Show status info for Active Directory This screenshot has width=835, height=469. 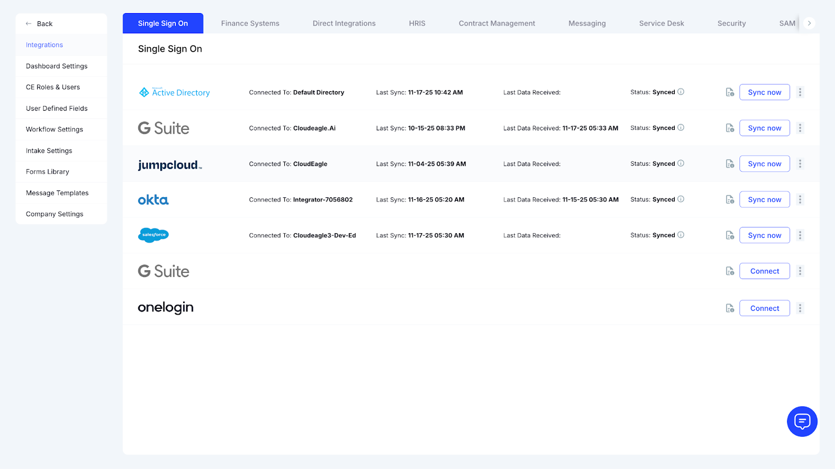coord(681,92)
